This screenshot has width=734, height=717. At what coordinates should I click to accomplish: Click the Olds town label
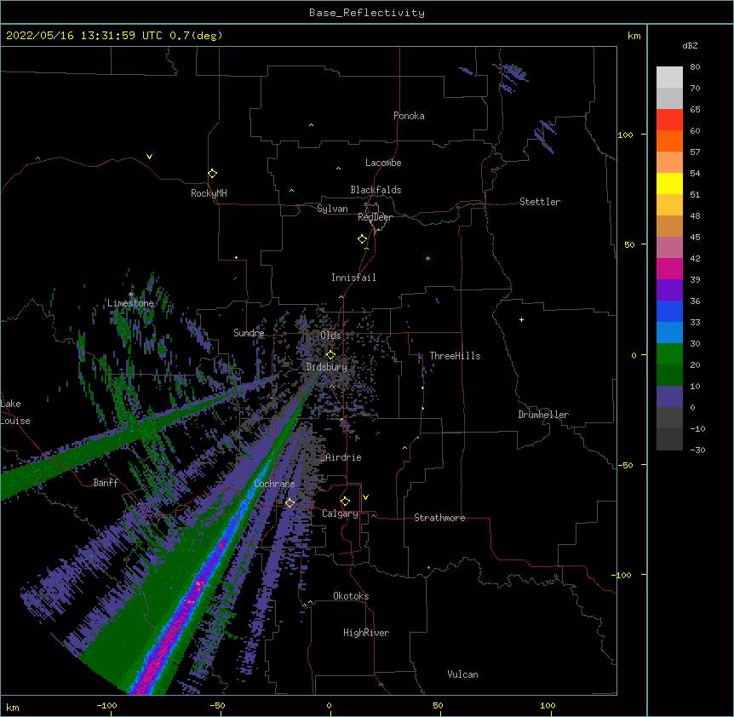(330, 336)
